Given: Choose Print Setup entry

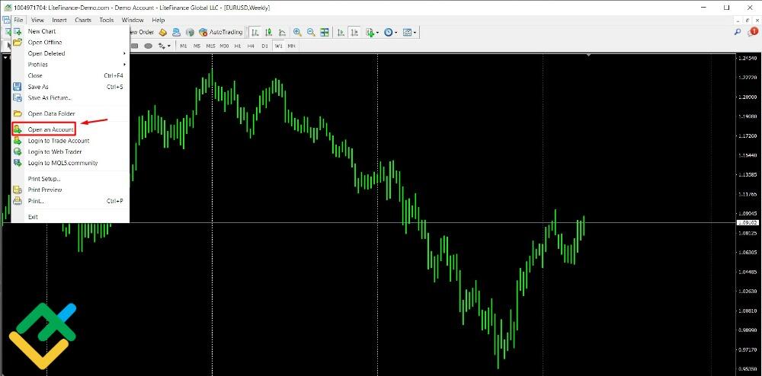Looking at the screenshot, I should coord(70,179).
